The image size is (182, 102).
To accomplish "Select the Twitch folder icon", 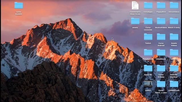I will (x=148, y=37).
